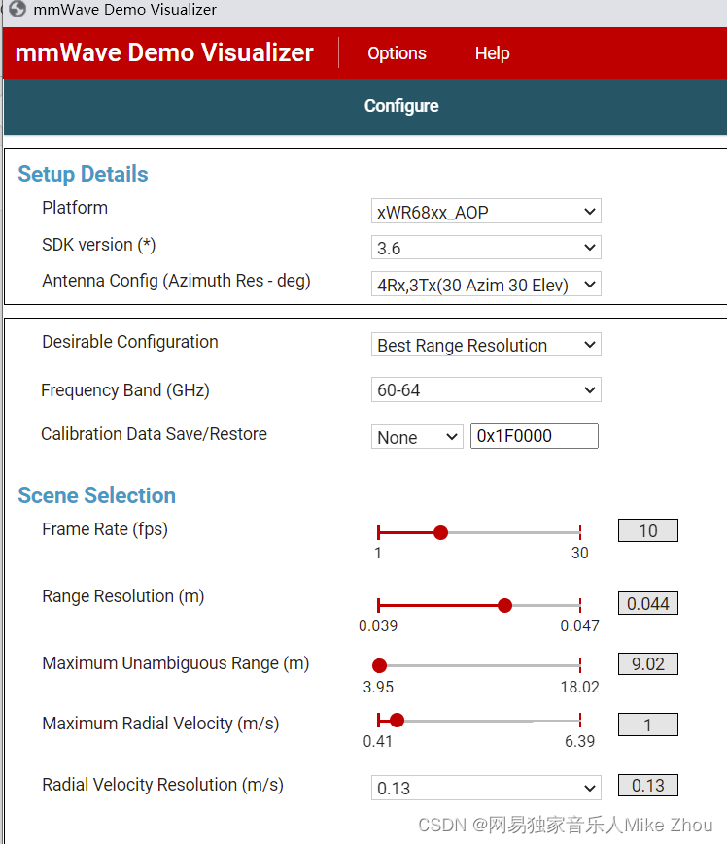Viewport: 727px width, 844px height.
Task: Click the 6.39 maximum velocity label
Action: point(580,741)
